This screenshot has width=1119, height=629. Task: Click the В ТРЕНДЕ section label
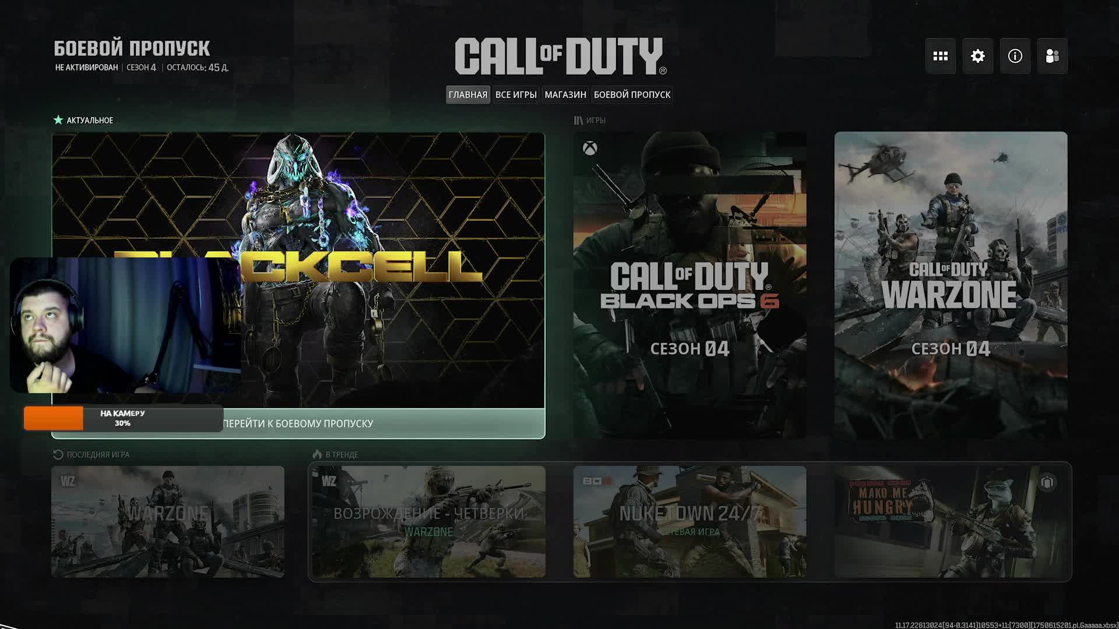tap(342, 454)
